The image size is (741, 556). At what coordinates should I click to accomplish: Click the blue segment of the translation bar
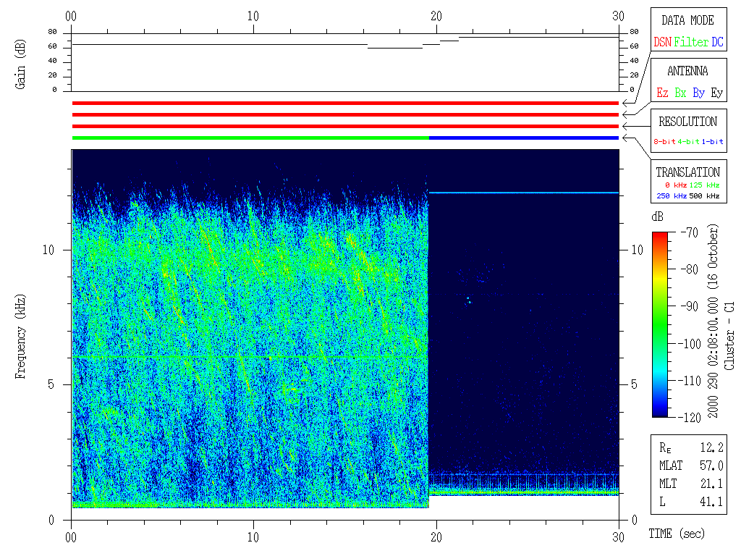[524, 138]
